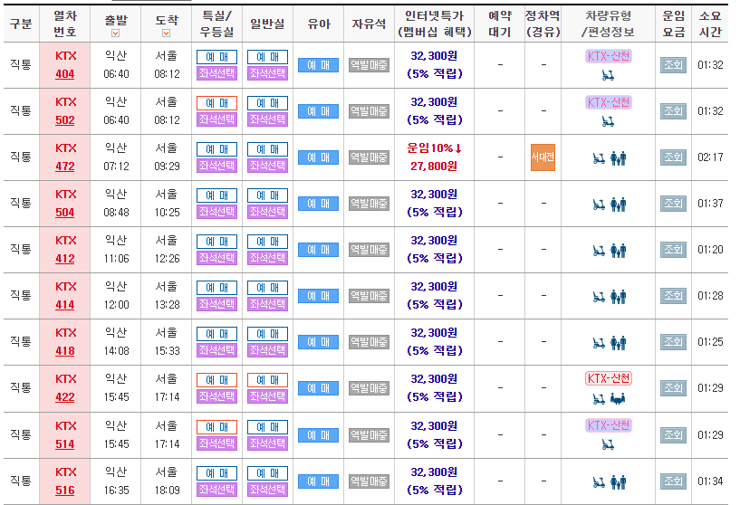Image resolution: width=740 pixels, height=505 pixels.
Task: Click the KTX-산천 badge in the KTX 404 row
Action: [609, 56]
